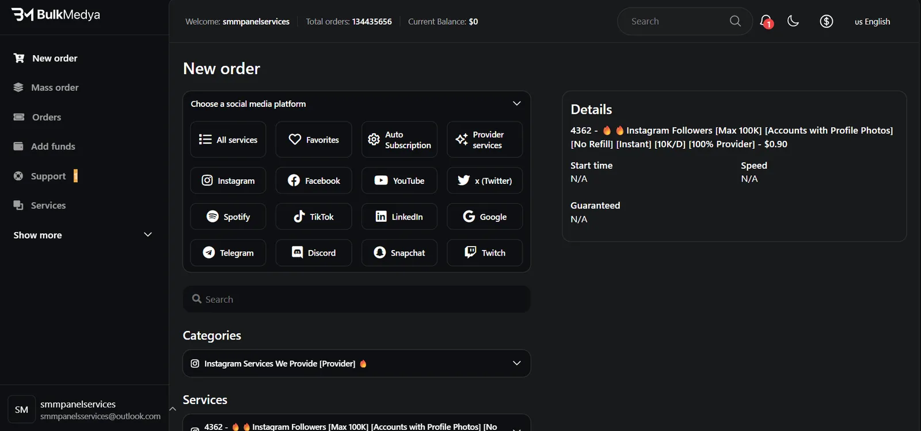The height and width of the screenshot is (431, 921).
Task: Filter services by TikTok
Action: point(314,217)
